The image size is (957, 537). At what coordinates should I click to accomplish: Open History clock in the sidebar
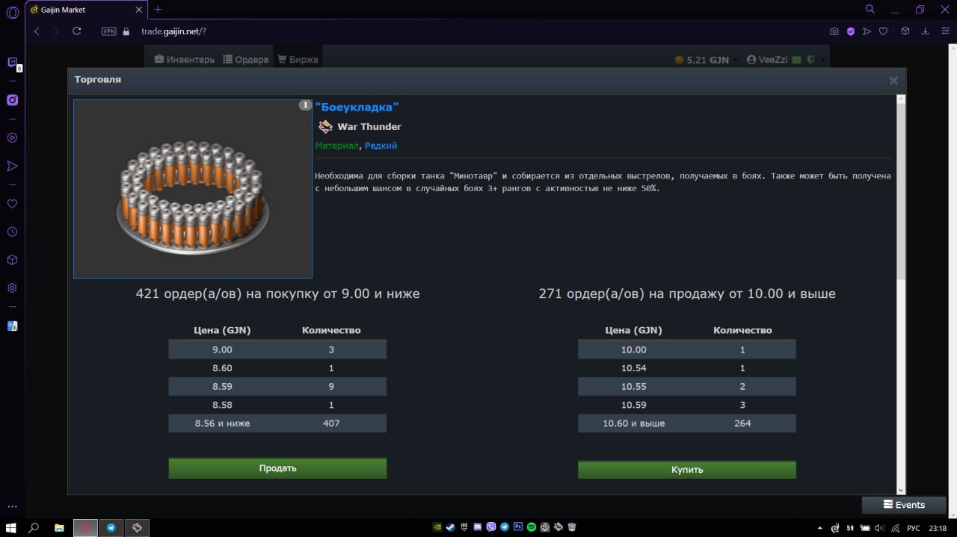point(12,232)
